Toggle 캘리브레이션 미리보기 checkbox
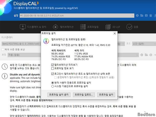The height and width of the screenshot is (117, 156). [x=53, y=65]
